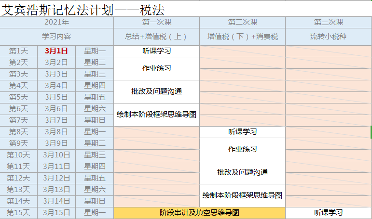Select the 2021年 header cell
The height and width of the screenshot is (219, 372).
point(57,22)
